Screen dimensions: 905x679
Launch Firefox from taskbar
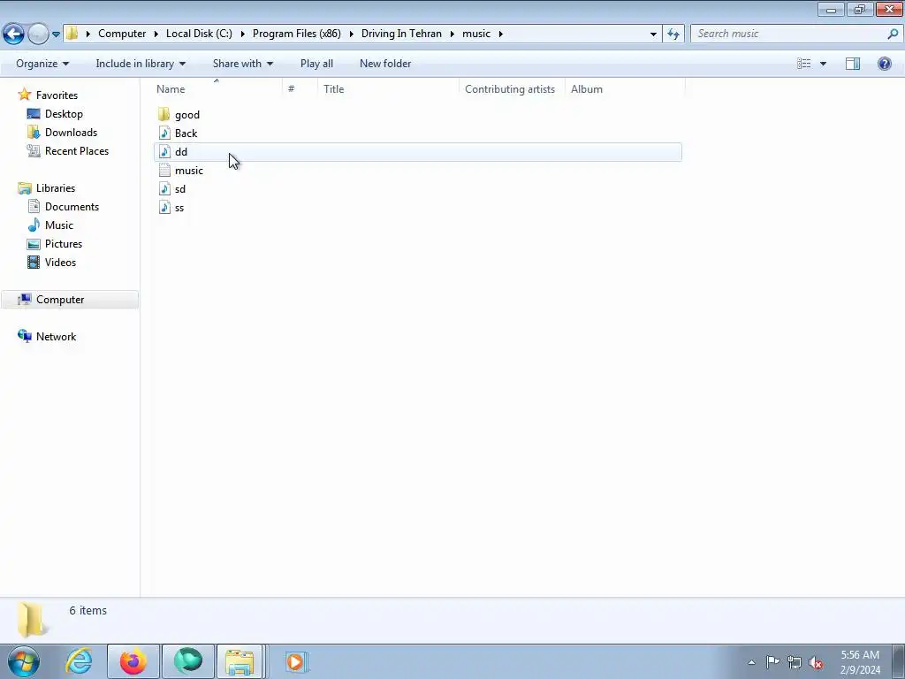tap(133, 661)
